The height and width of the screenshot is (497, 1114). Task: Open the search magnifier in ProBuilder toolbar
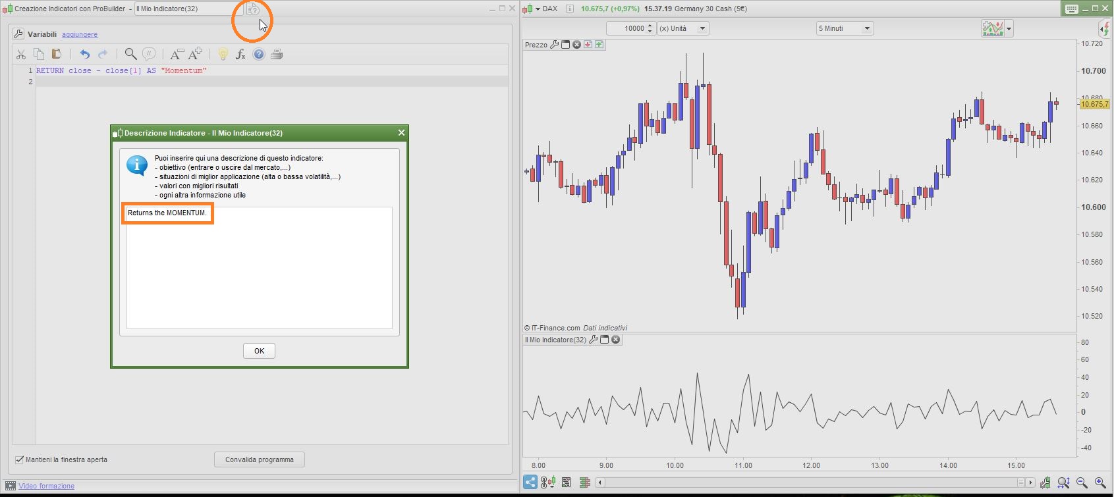click(131, 54)
